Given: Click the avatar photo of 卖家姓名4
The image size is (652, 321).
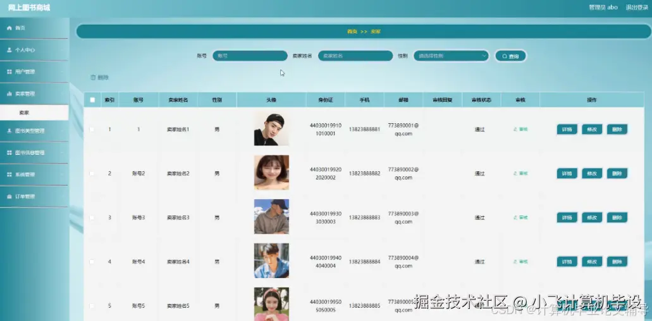Looking at the screenshot, I should coord(271,261).
